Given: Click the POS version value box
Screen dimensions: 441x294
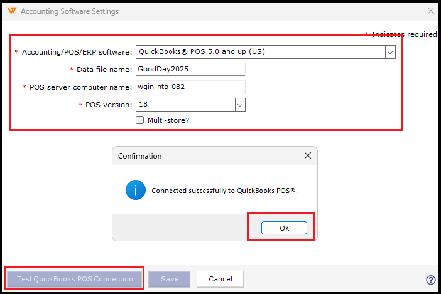Looking at the screenshot, I should tap(185, 105).
